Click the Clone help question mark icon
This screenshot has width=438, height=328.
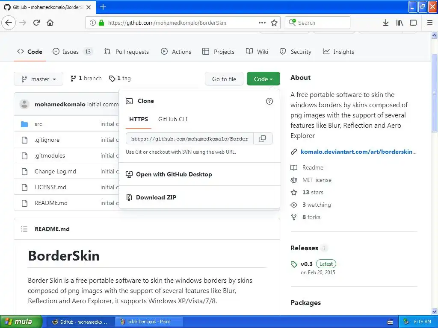(x=269, y=101)
